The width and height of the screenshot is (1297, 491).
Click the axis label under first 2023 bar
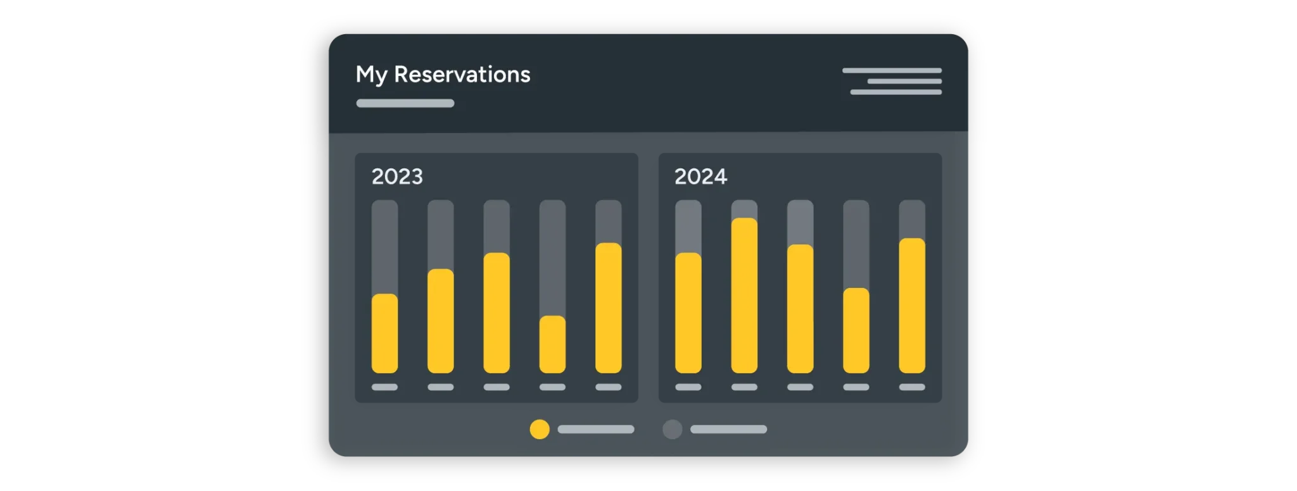click(384, 387)
